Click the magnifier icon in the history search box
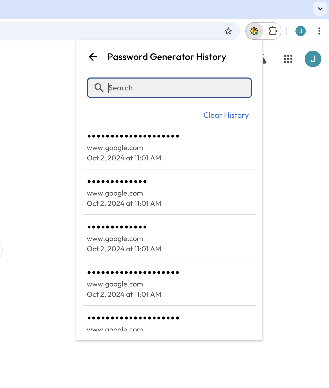 tap(99, 88)
